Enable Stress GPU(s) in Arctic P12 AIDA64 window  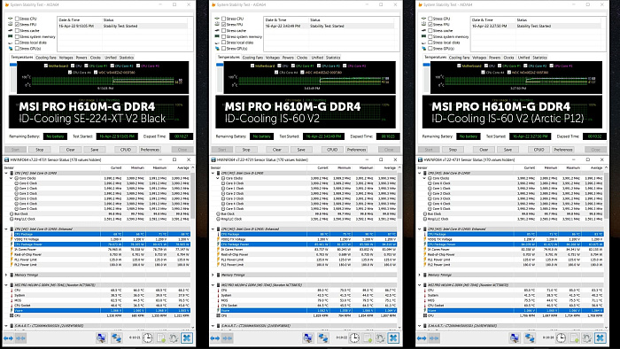[430, 49]
